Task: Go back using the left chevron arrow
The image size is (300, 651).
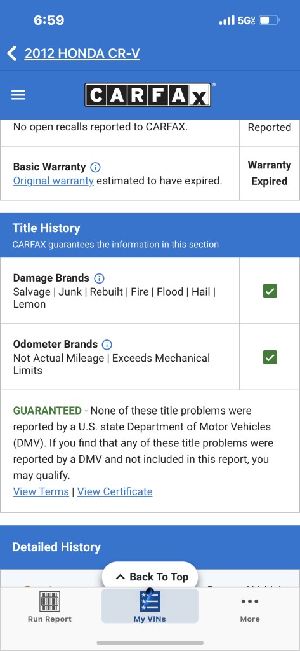Action: (12, 53)
